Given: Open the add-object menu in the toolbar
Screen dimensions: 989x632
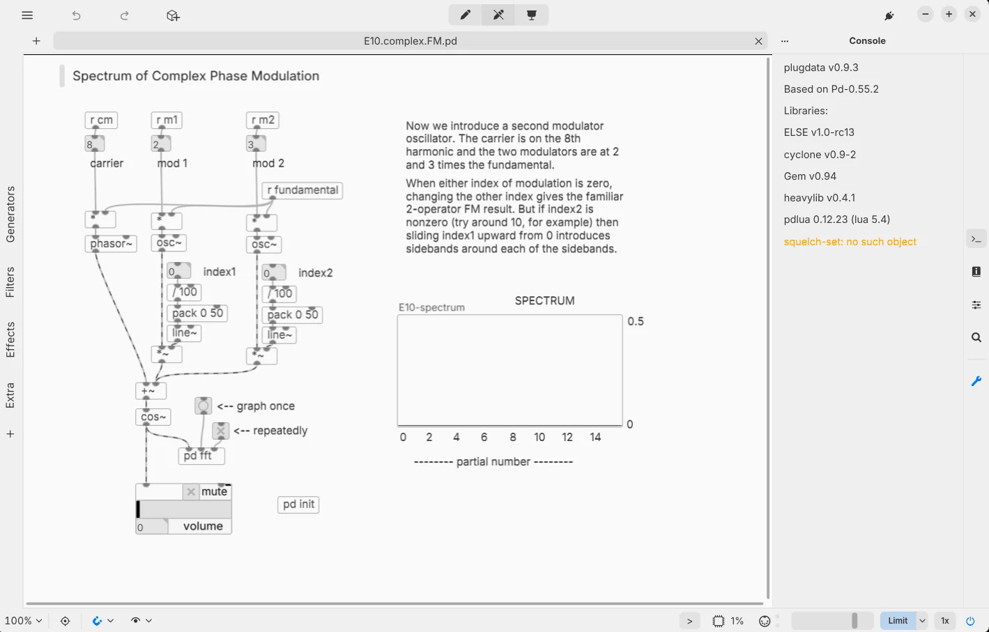Looking at the screenshot, I should [x=174, y=15].
